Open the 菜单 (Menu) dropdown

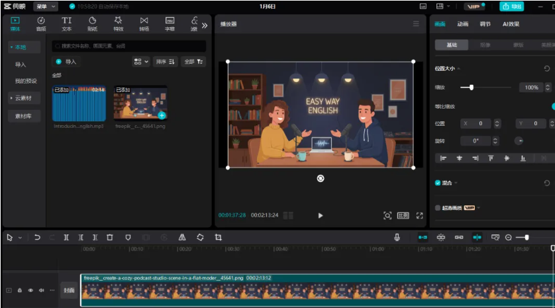click(45, 7)
